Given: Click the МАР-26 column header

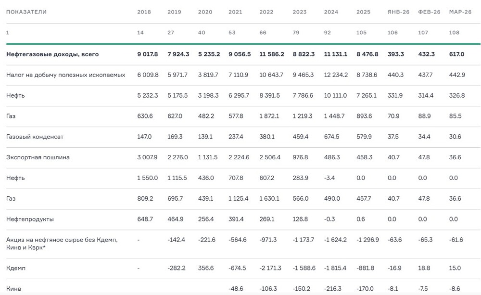Looking at the screenshot, I should coord(460,12).
